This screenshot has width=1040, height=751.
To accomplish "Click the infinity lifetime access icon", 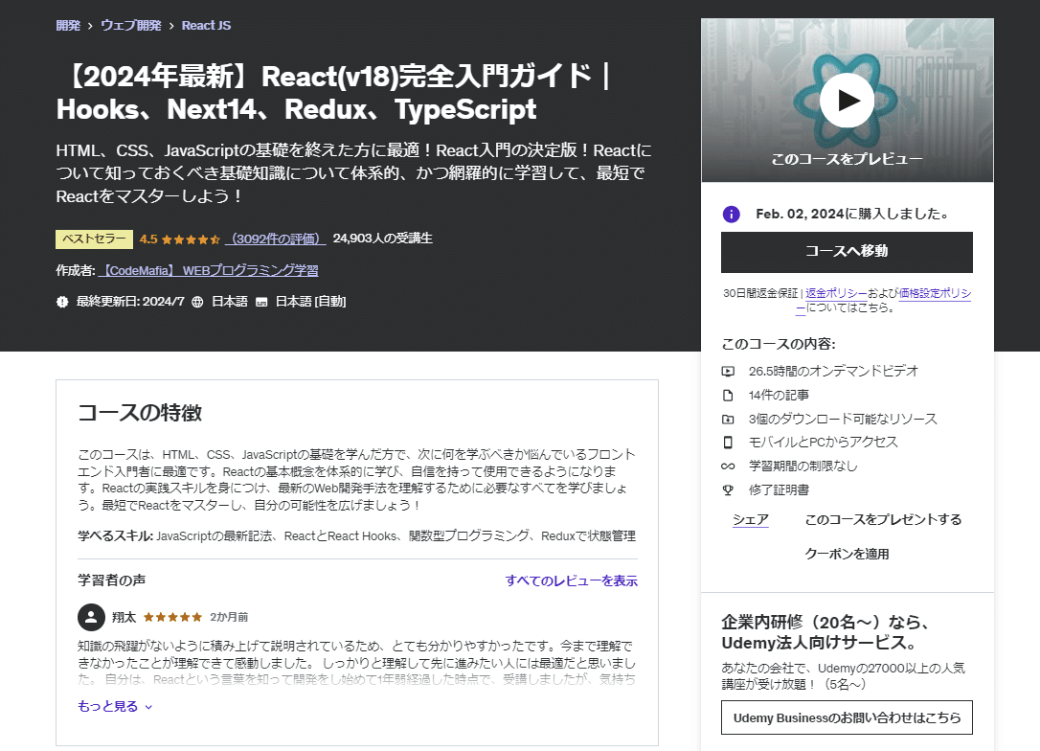I will pyautogui.click(x=728, y=467).
